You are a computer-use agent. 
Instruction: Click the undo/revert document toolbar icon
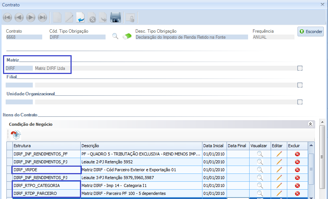point(80,18)
